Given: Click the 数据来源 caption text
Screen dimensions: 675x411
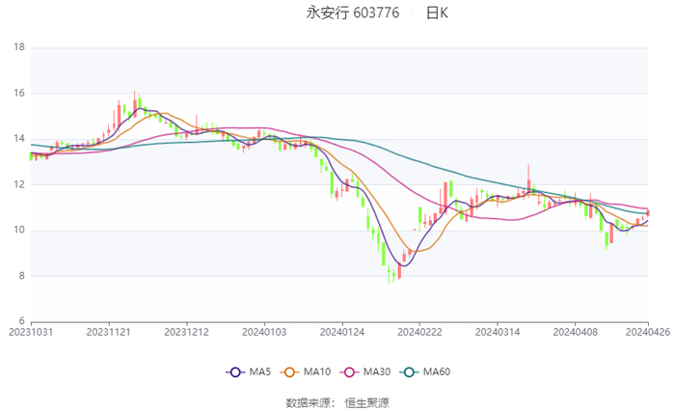Looking at the screenshot, I should (x=309, y=402).
